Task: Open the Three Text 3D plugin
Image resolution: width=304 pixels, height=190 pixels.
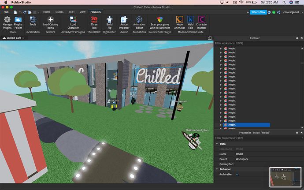Action: pos(94,23)
